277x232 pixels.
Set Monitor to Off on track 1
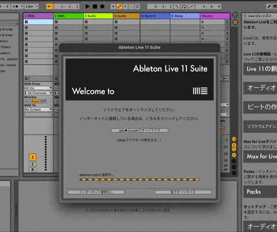[43, 101]
